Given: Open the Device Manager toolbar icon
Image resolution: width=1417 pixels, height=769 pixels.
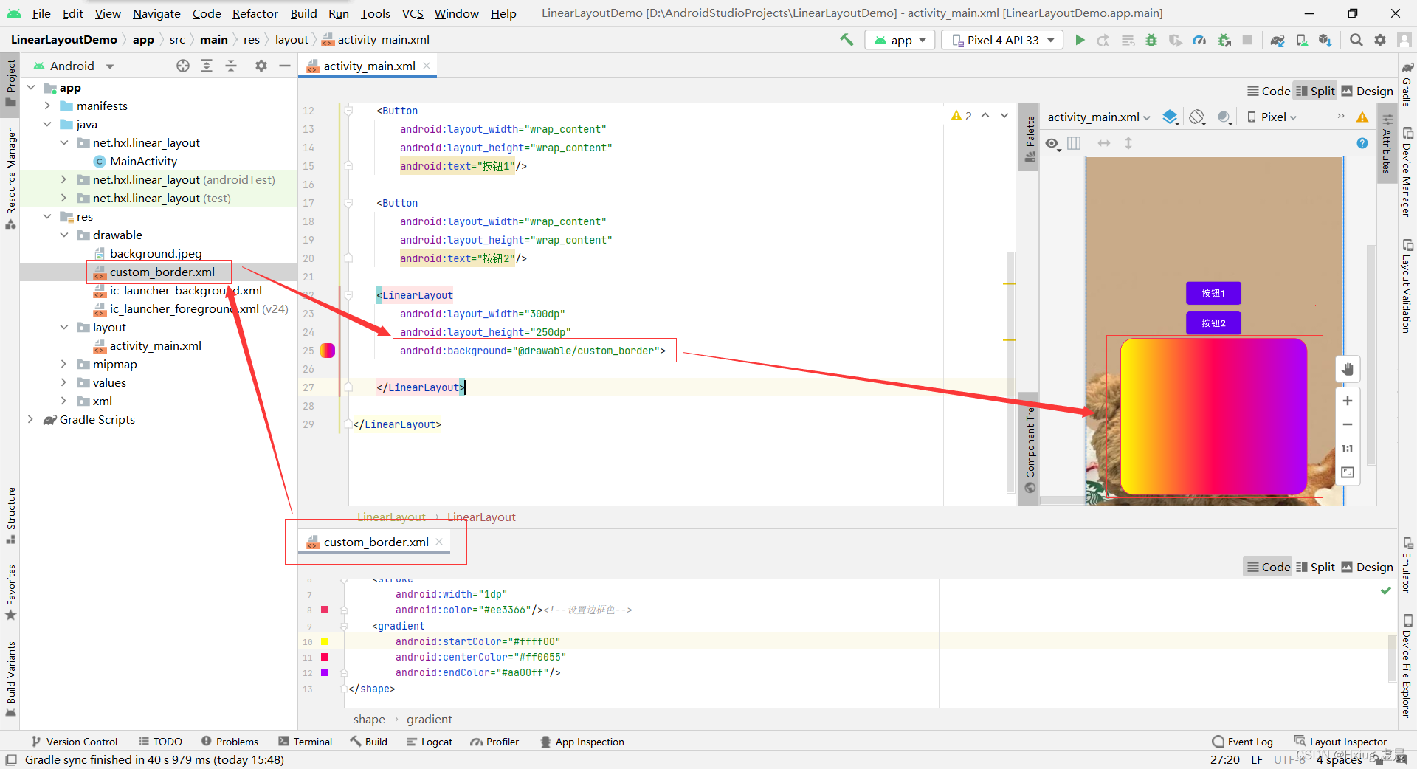Looking at the screenshot, I should click(1302, 40).
